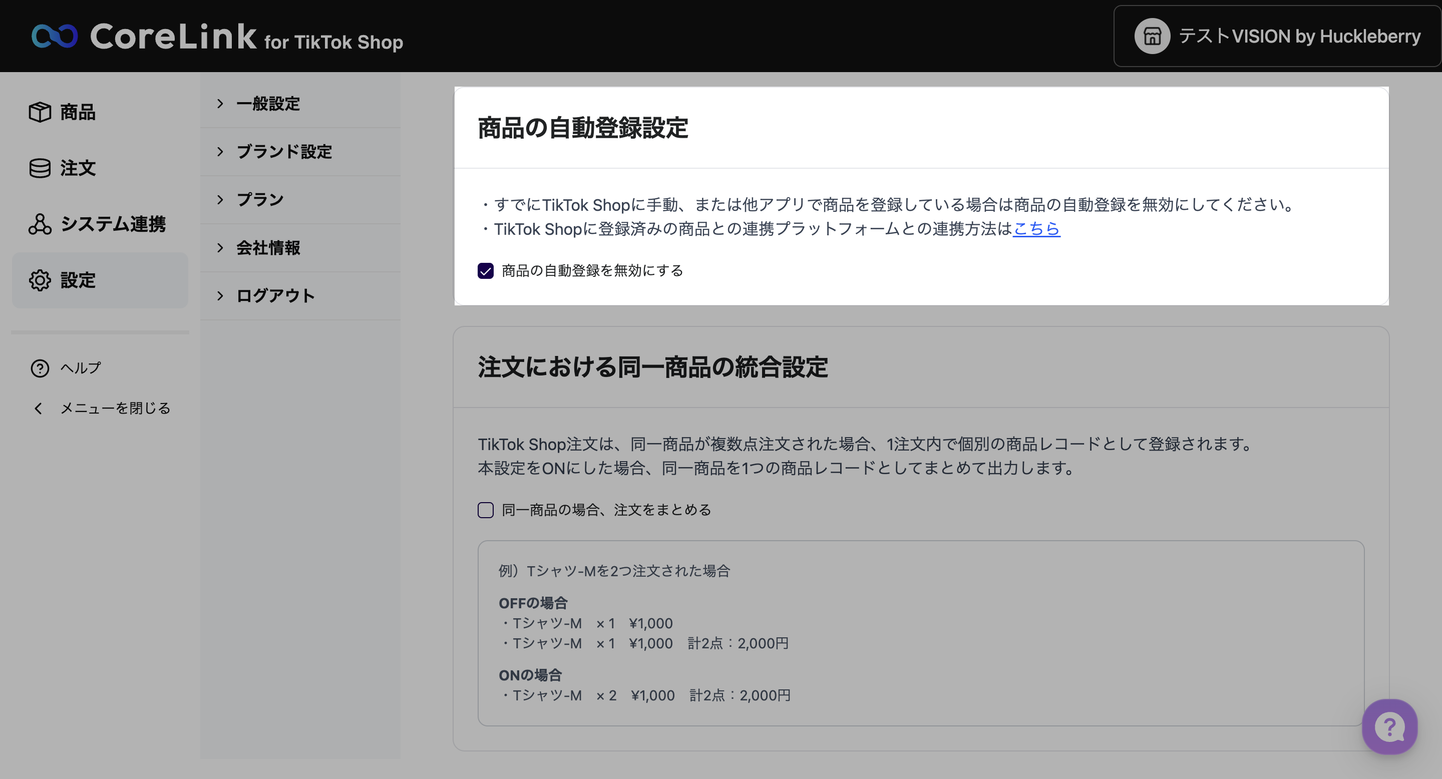This screenshot has width=1442, height=779.
Task: Collapse menu with メニューを閉じる arrow
Action: click(38, 408)
